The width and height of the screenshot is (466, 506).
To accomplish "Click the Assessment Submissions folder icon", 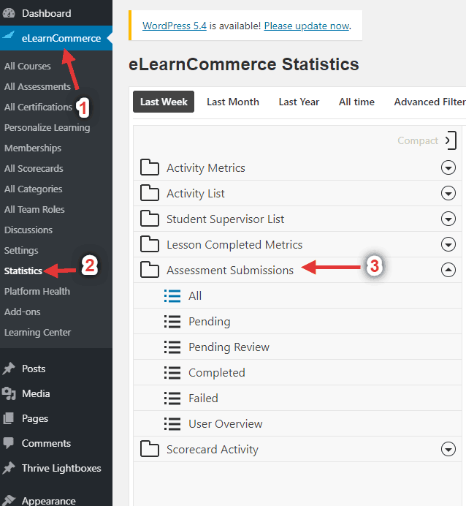I will 150,270.
